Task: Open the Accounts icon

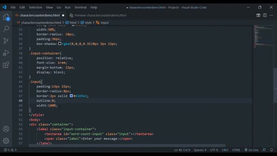Action: [x=6, y=129]
